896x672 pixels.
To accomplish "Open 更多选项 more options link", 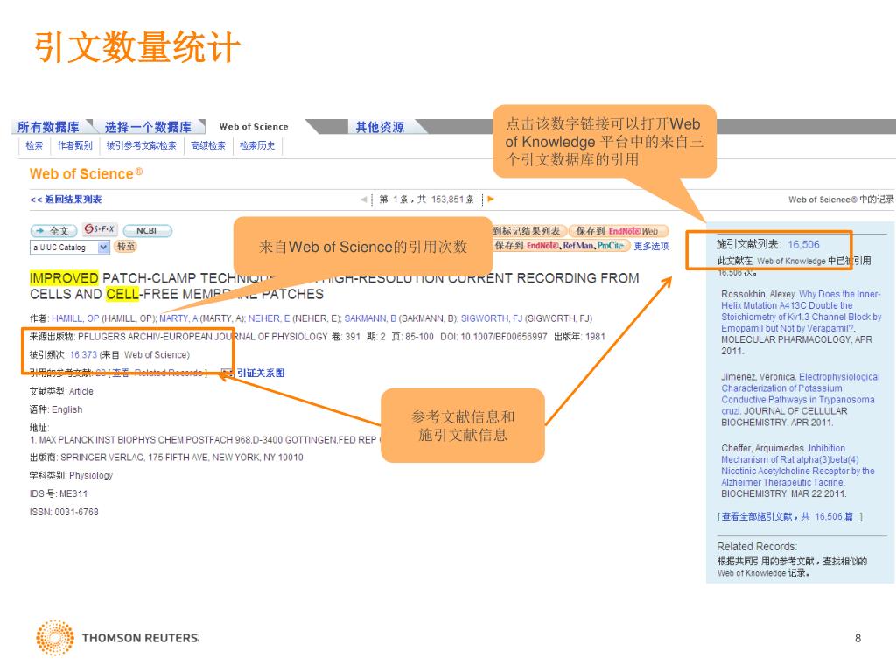I will pos(651,246).
